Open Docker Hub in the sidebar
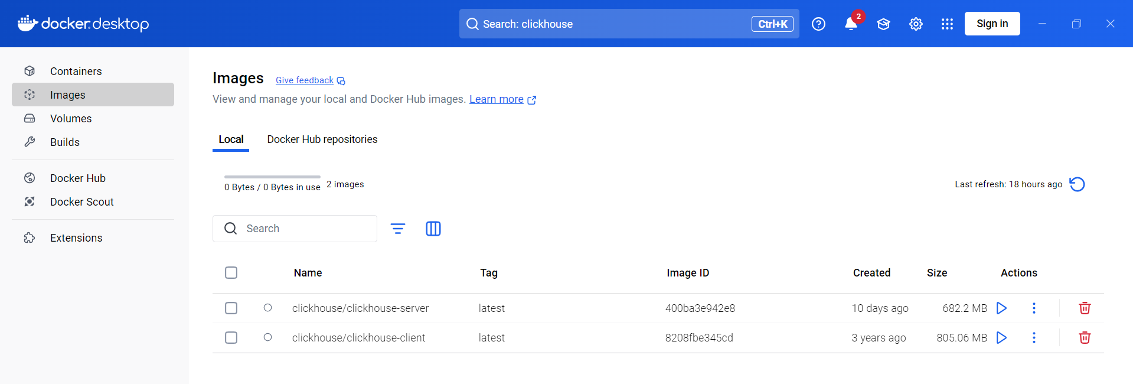This screenshot has height=384, width=1133. [x=93, y=178]
